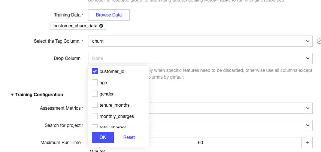Confirm column selection with OK
Image resolution: width=321 pixels, height=152 pixels.
click(x=103, y=137)
